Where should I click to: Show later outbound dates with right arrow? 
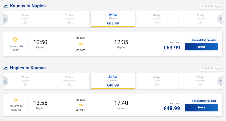click(x=220, y=19)
